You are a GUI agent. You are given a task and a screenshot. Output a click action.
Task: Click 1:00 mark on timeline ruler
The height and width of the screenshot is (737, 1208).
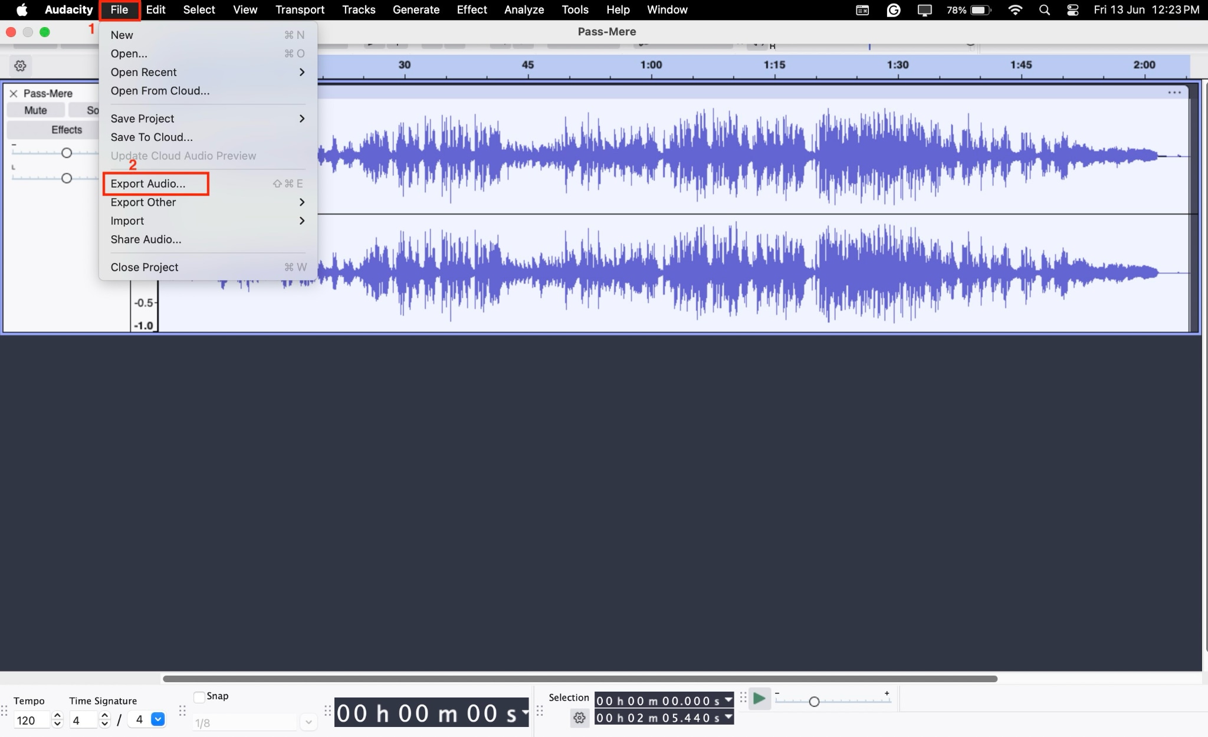651,65
